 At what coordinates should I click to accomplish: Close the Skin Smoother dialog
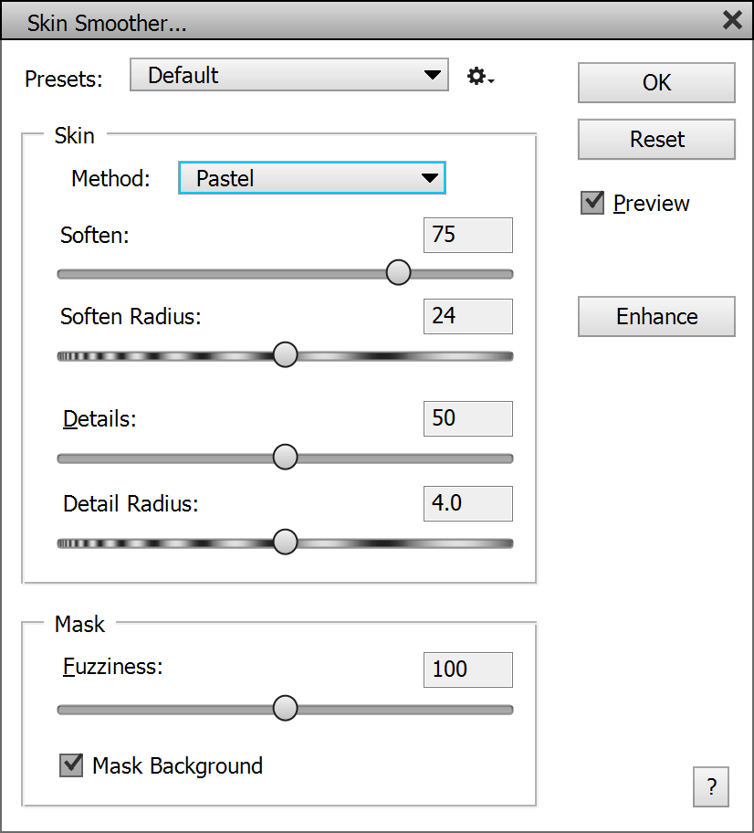732,20
